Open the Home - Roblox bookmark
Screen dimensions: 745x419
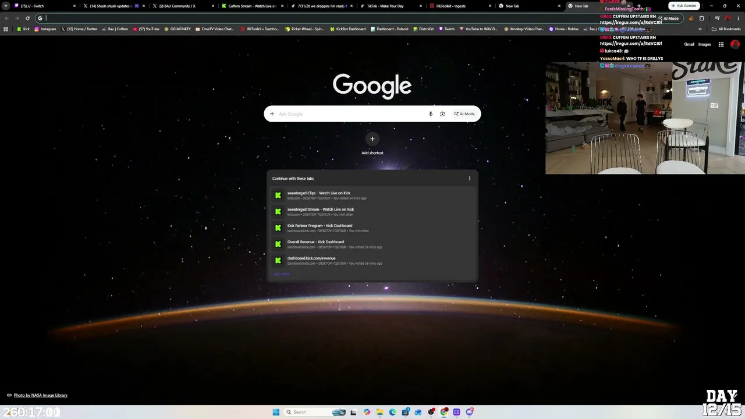pyautogui.click(x=564, y=29)
